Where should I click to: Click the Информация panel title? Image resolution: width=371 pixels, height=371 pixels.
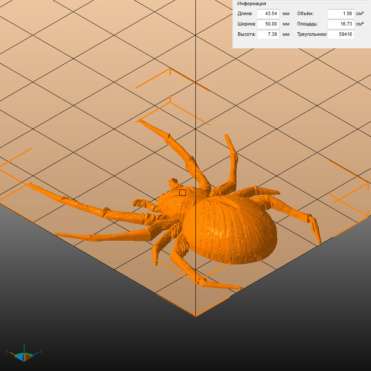[252, 3]
